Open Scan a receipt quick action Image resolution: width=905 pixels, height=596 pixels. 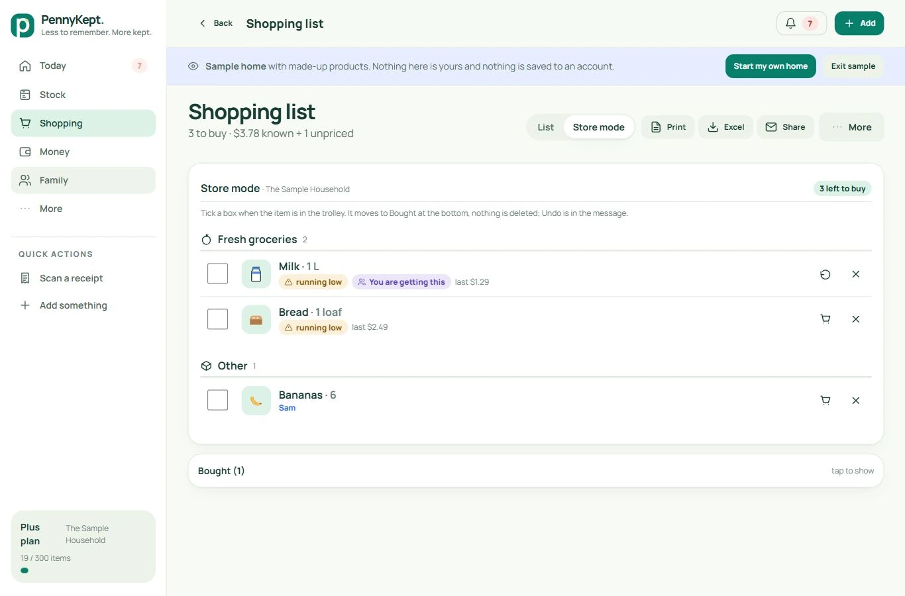83,278
